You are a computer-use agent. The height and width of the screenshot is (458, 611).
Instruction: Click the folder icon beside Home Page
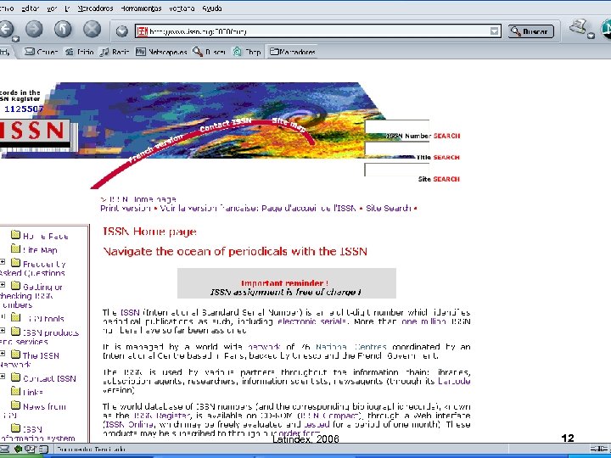tap(15, 234)
